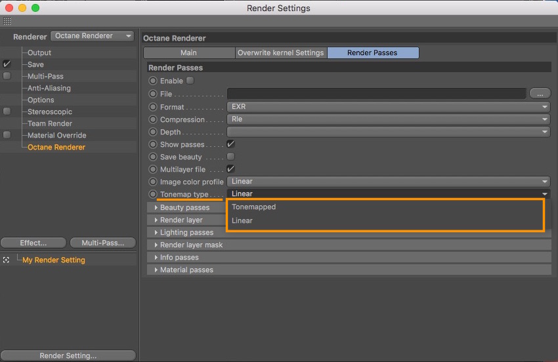Click the animation circle next to Compression
The width and height of the screenshot is (558, 362).
click(153, 119)
